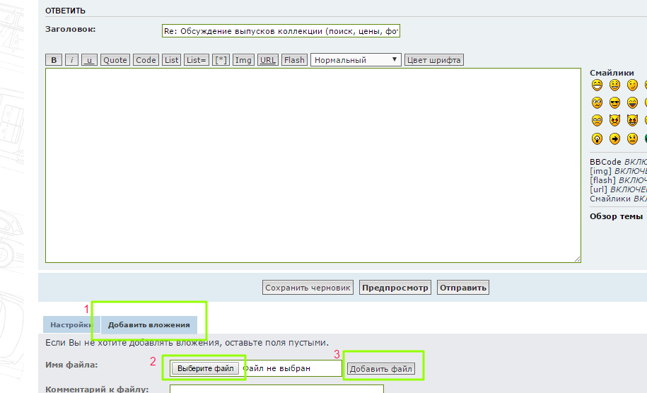Insert the winking smiley
The image size is (647, 393).
coord(632,85)
